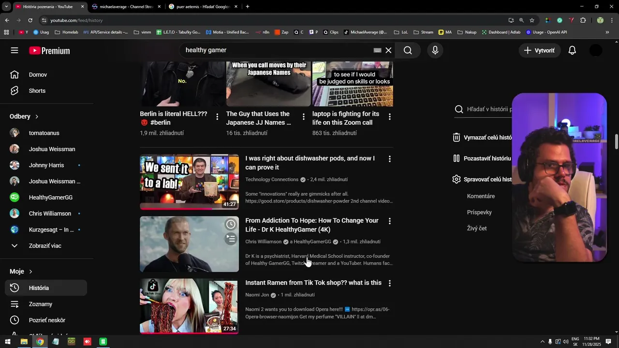The image size is (619, 348).
Task: Open Živý čet history link
Action: (477, 228)
